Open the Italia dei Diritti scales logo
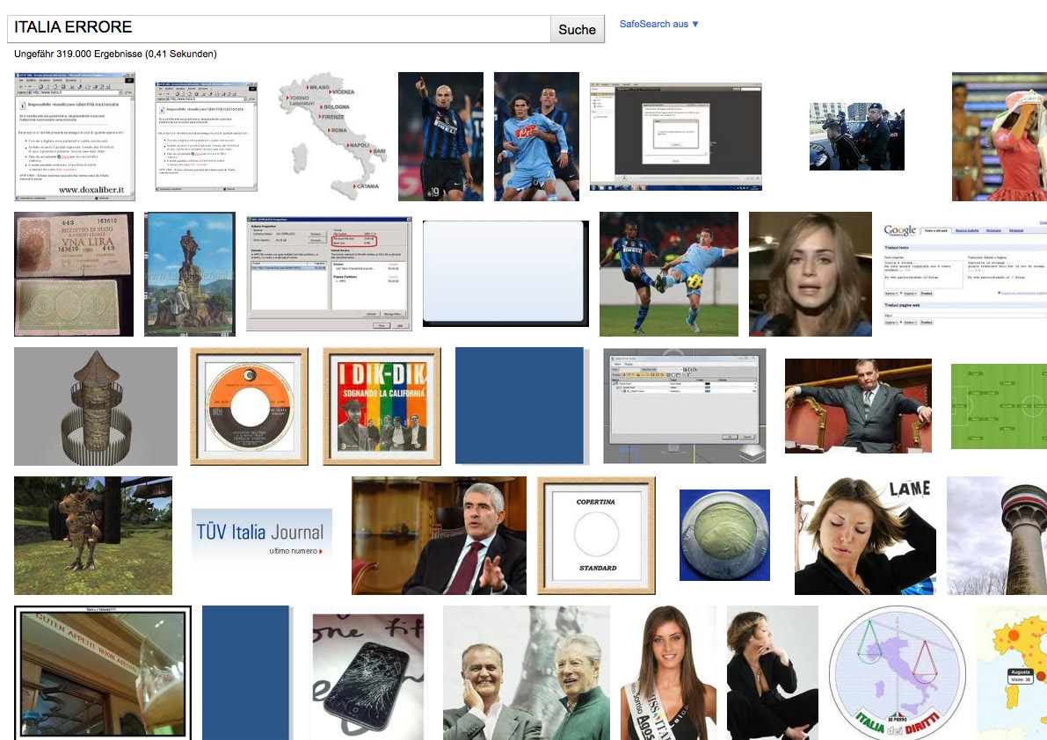1047x740 pixels. (897, 672)
